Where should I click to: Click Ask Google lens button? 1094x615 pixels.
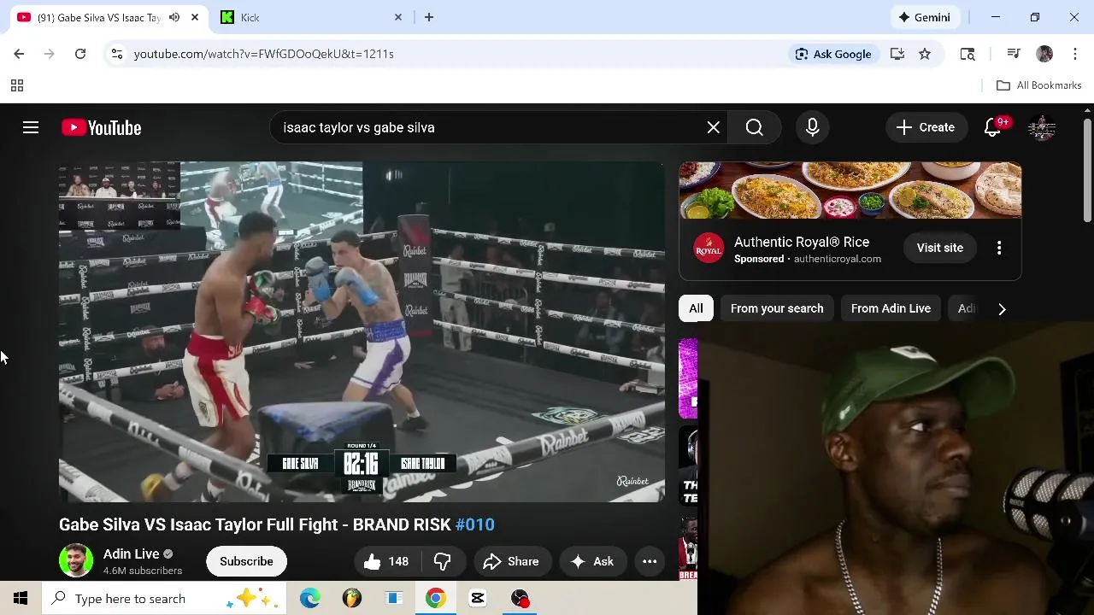point(833,54)
